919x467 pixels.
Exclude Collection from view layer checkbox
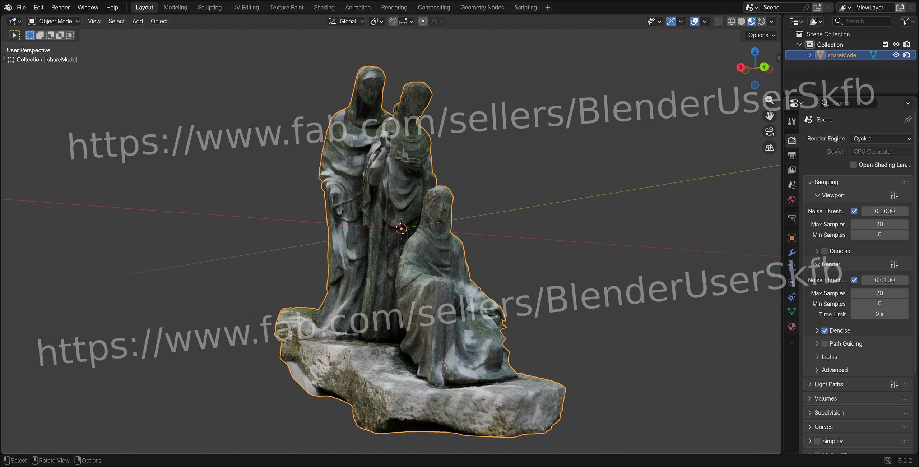click(885, 45)
